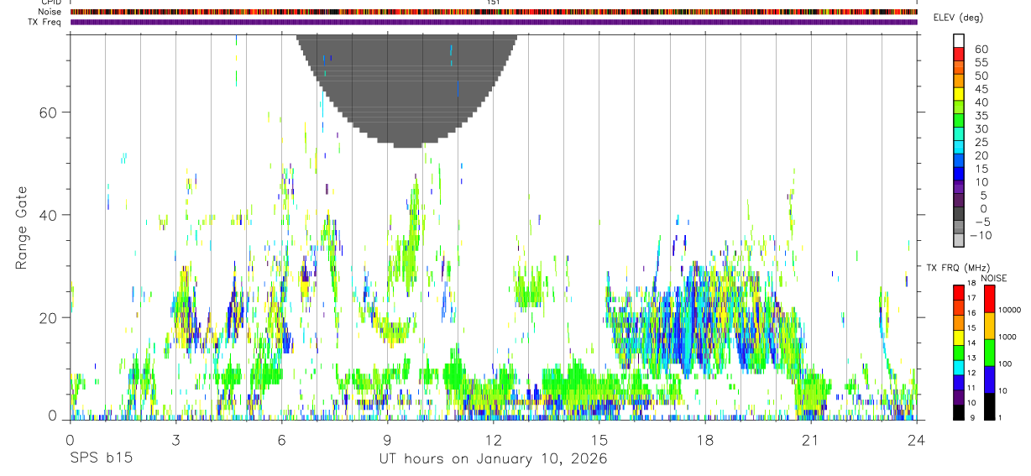Screen dimensions: 1031x476
Task: Click the '21' tick on UT hours axis
Action: coord(811,440)
